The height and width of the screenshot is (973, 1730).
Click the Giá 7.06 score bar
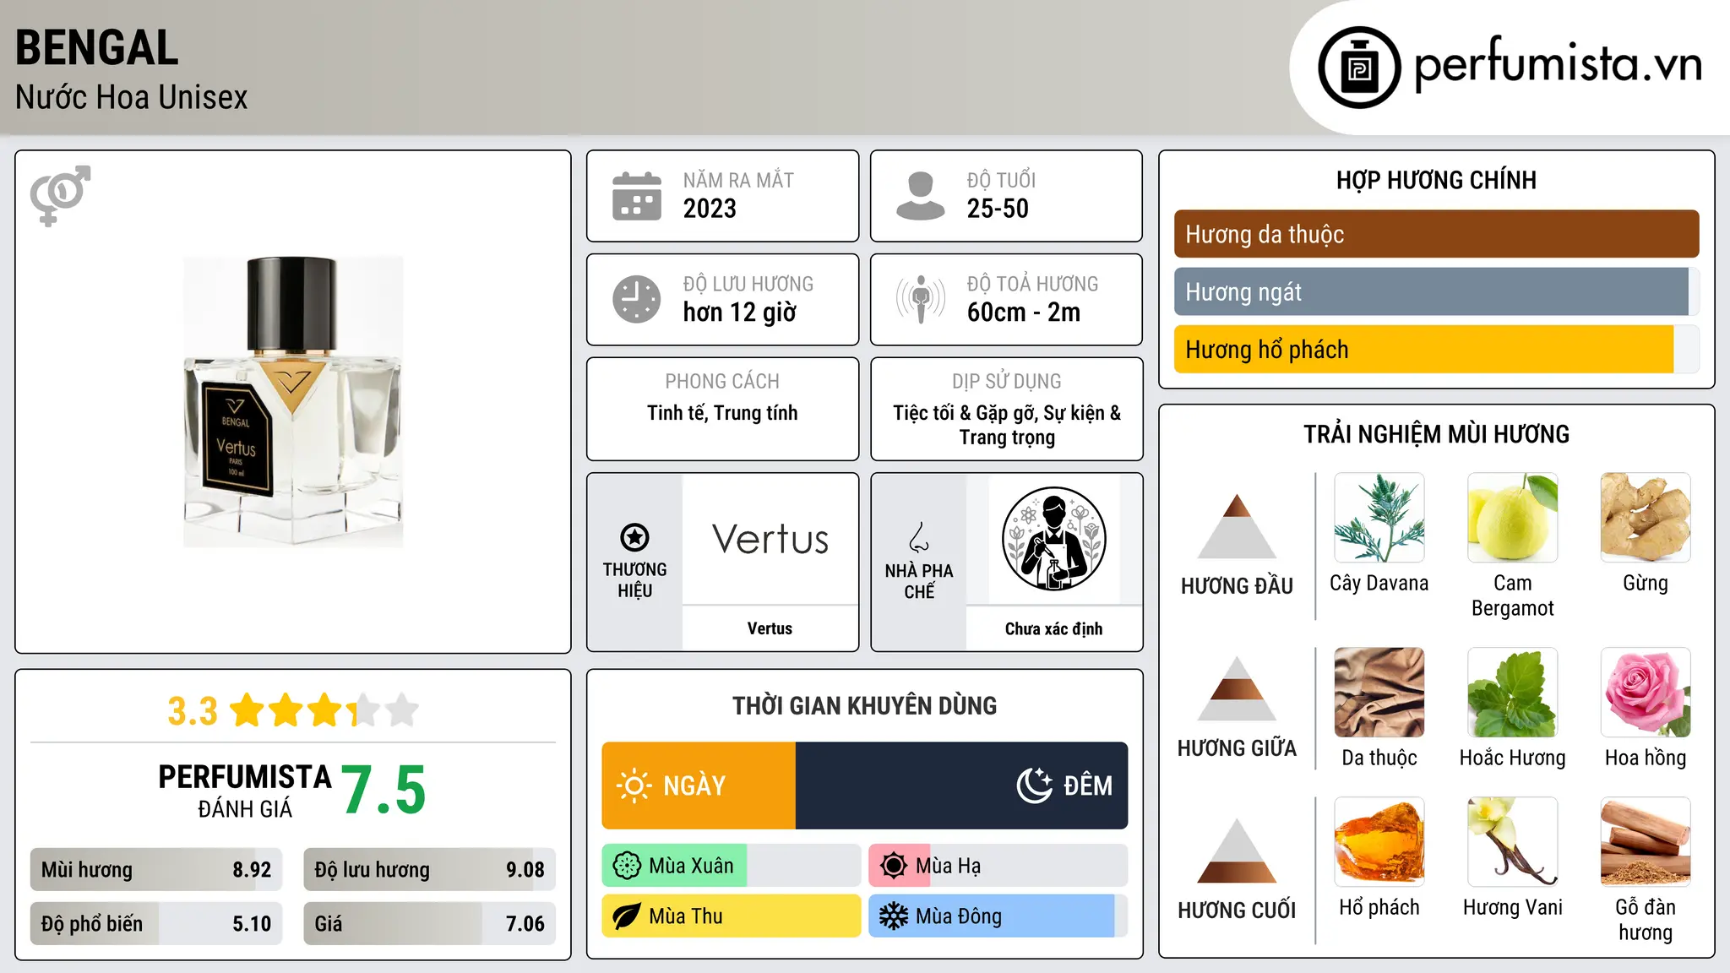pos(429,924)
